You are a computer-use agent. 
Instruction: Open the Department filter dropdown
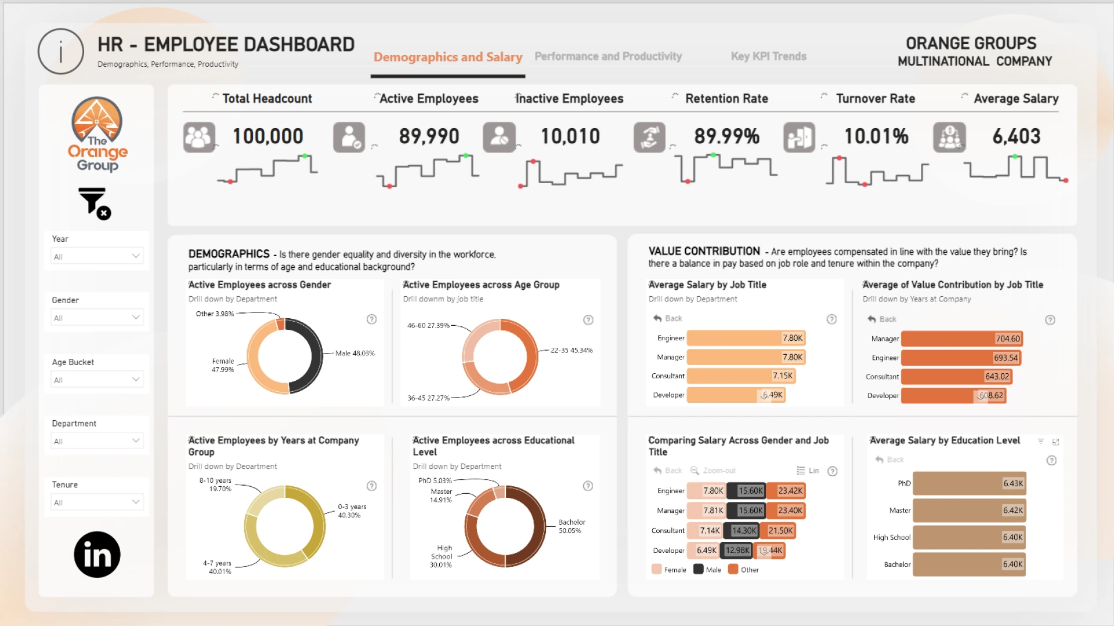[x=97, y=441]
